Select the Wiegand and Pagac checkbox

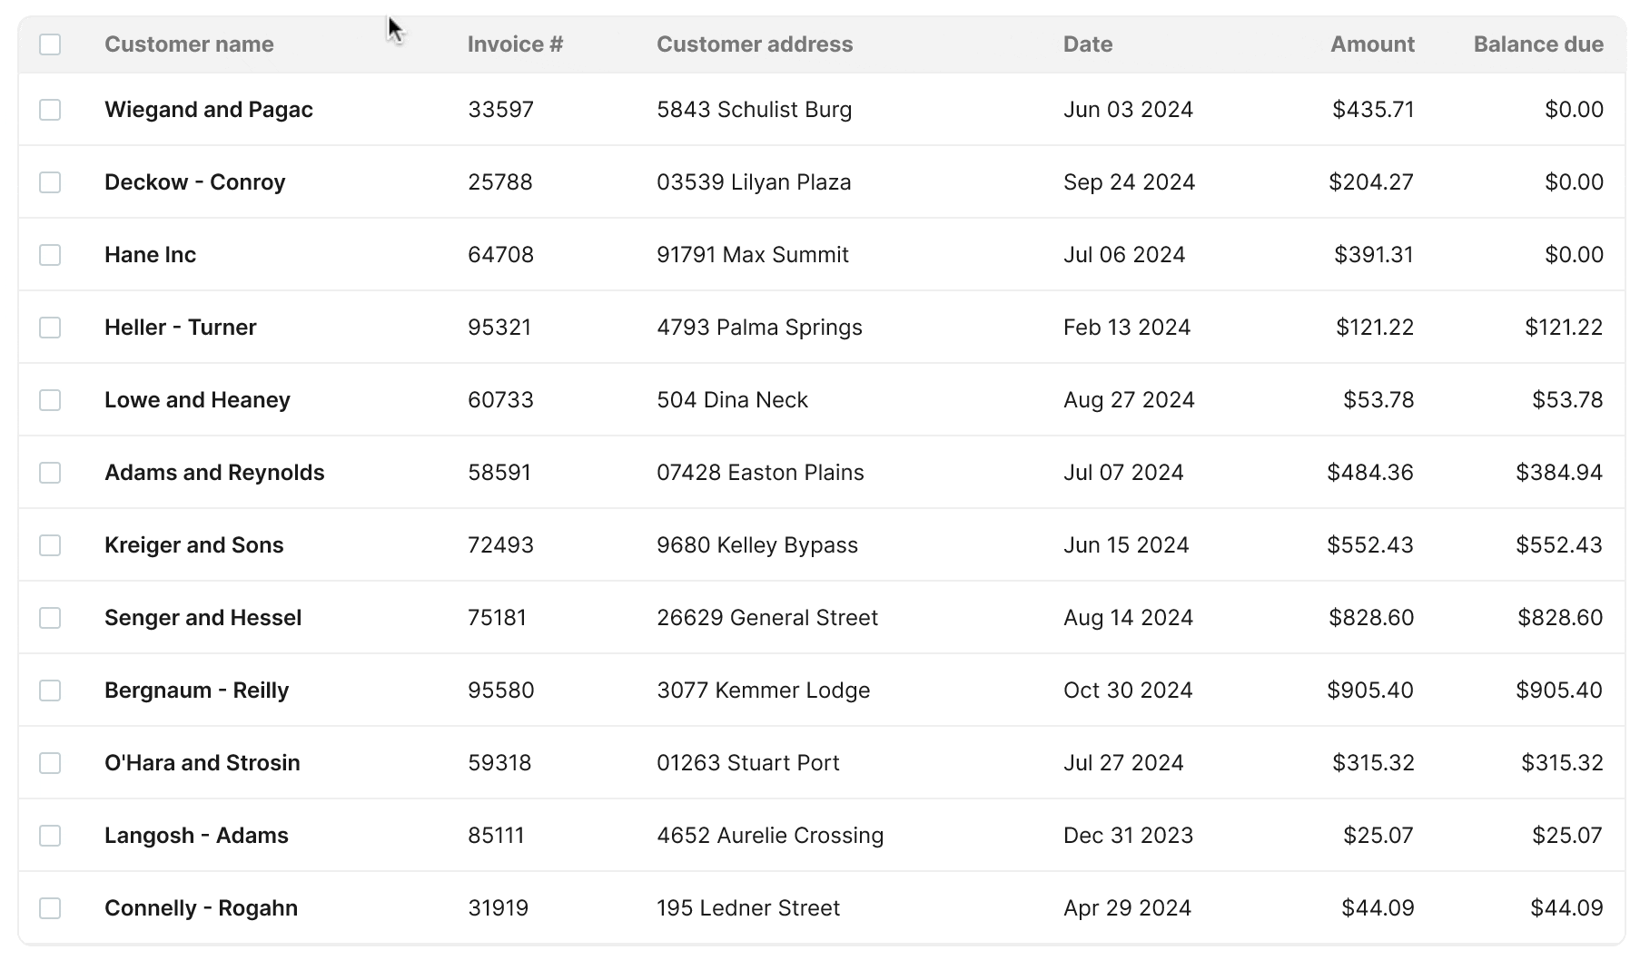[50, 109]
